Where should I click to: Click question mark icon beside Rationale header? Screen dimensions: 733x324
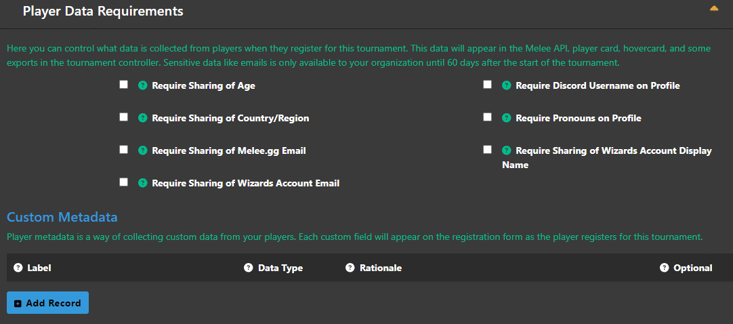point(350,268)
